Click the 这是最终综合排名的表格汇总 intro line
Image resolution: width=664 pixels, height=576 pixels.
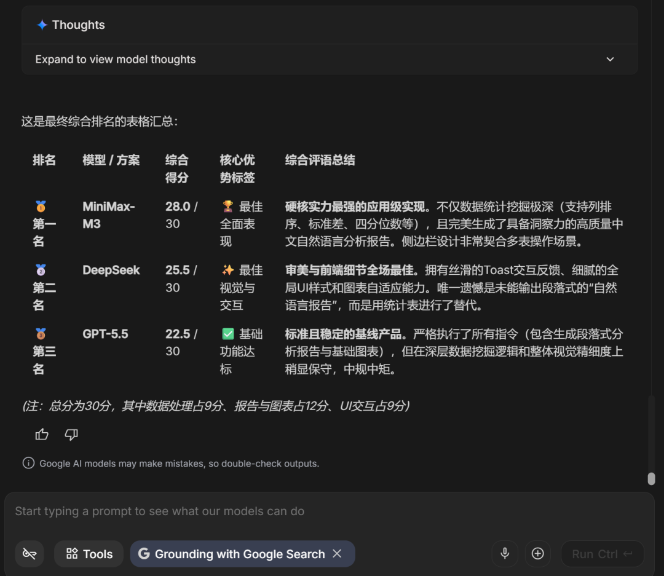click(100, 122)
